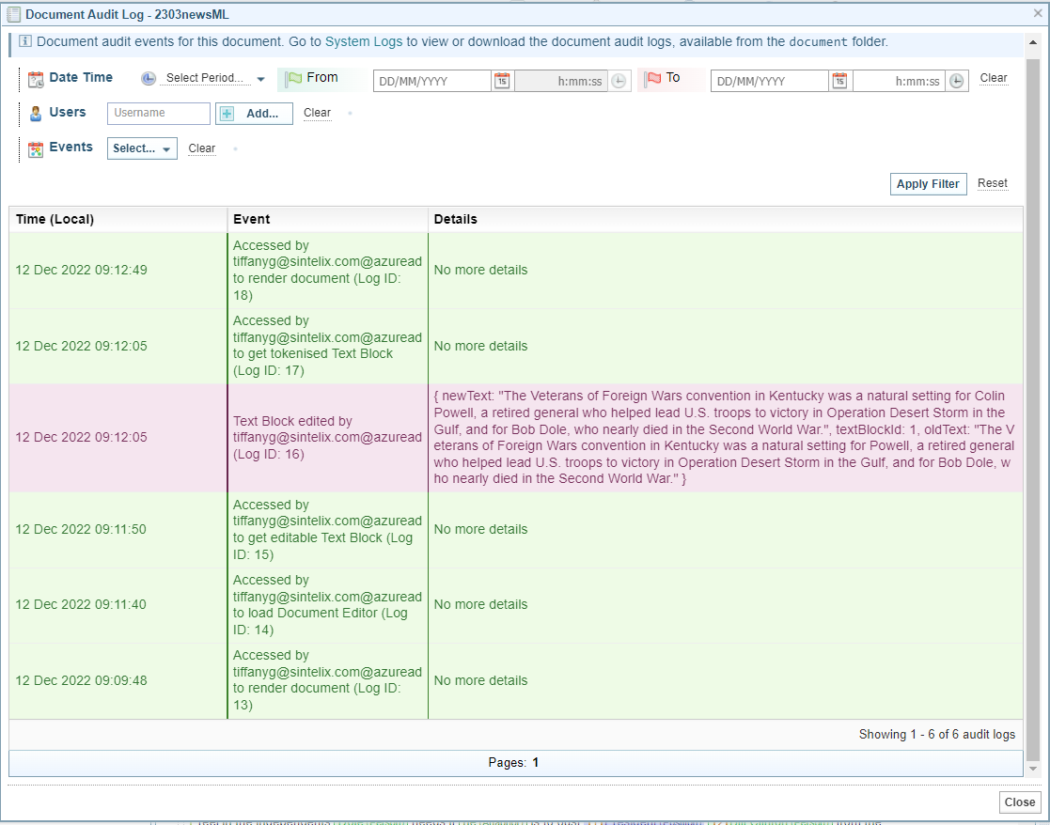Follow the System Logs link
Screen dimensions: 1050x825
[x=364, y=42]
